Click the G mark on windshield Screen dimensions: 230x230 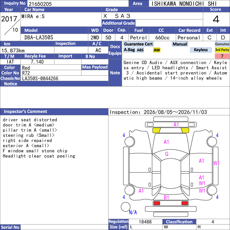click(x=167, y=154)
